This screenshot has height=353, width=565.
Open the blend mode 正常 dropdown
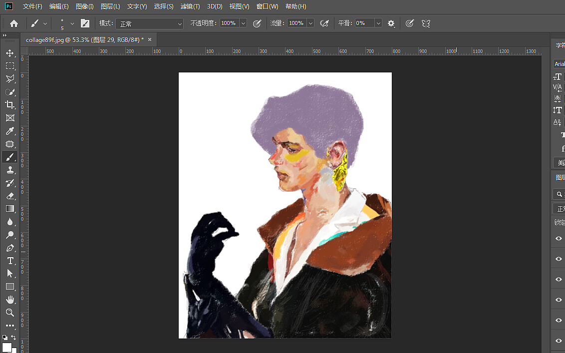[150, 24]
